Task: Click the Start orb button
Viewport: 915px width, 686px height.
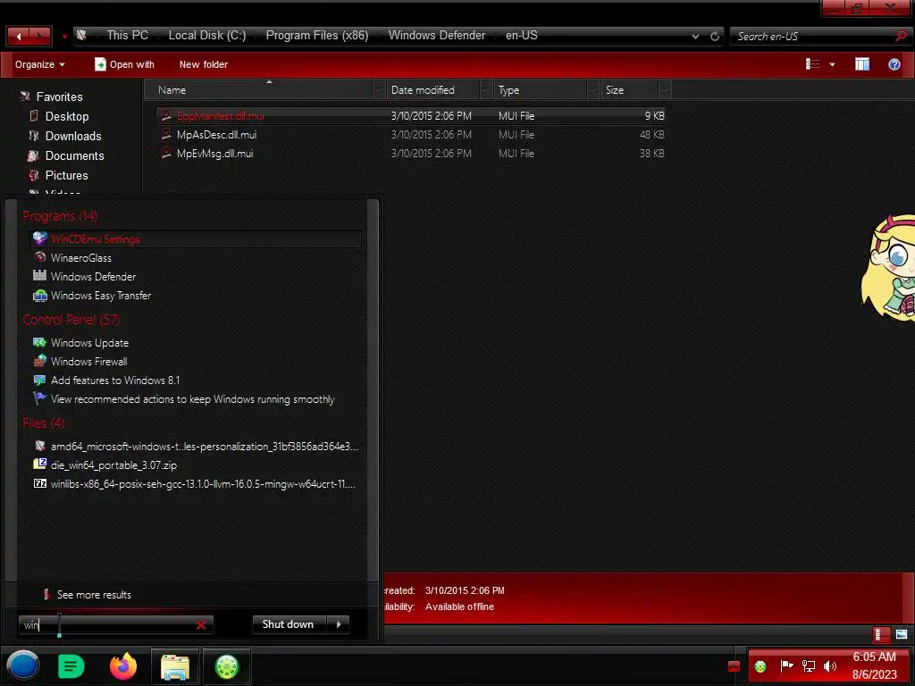Action: pyautogui.click(x=23, y=665)
